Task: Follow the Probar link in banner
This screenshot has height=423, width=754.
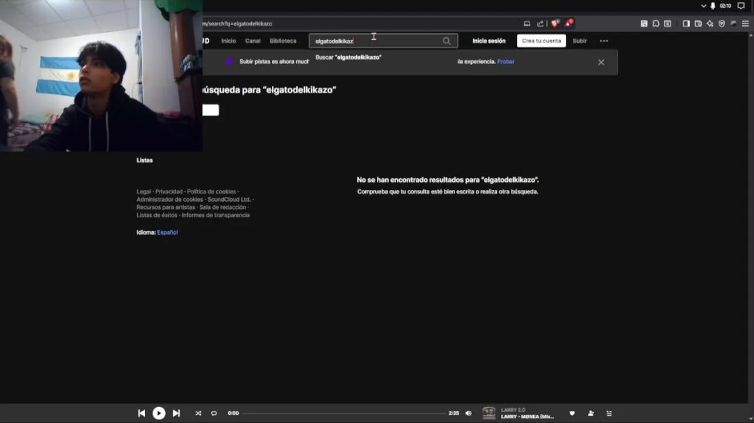Action: [506, 62]
